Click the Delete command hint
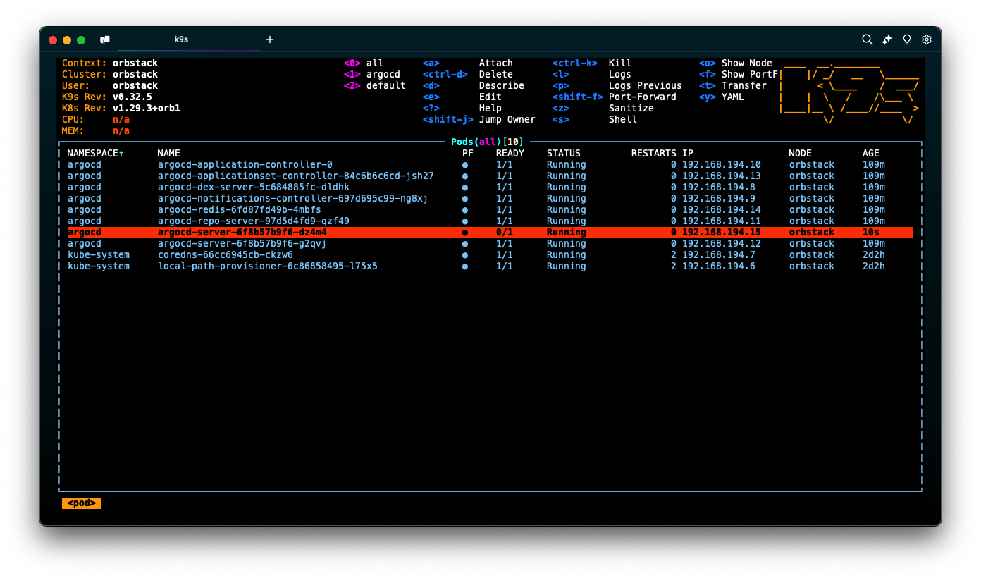The width and height of the screenshot is (981, 578). coord(496,75)
